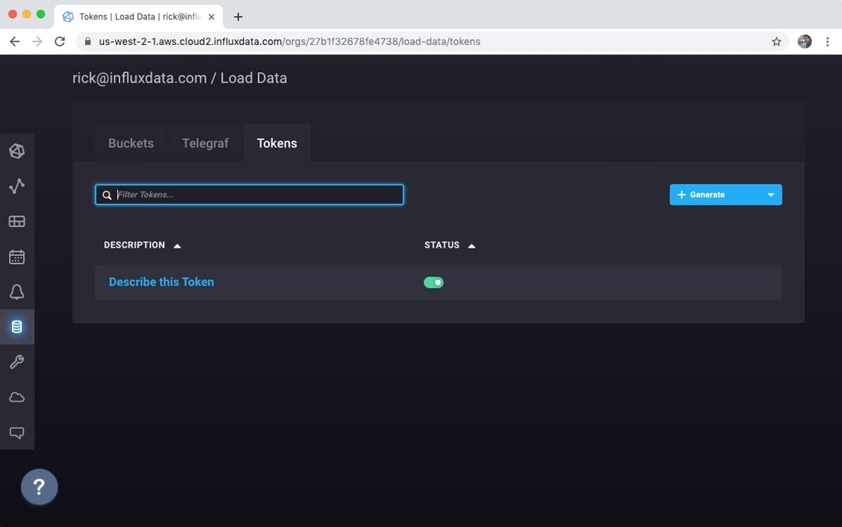Select the Load Data database icon
Image resolution: width=842 pixels, height=527 pixels.
coord(18,326)
